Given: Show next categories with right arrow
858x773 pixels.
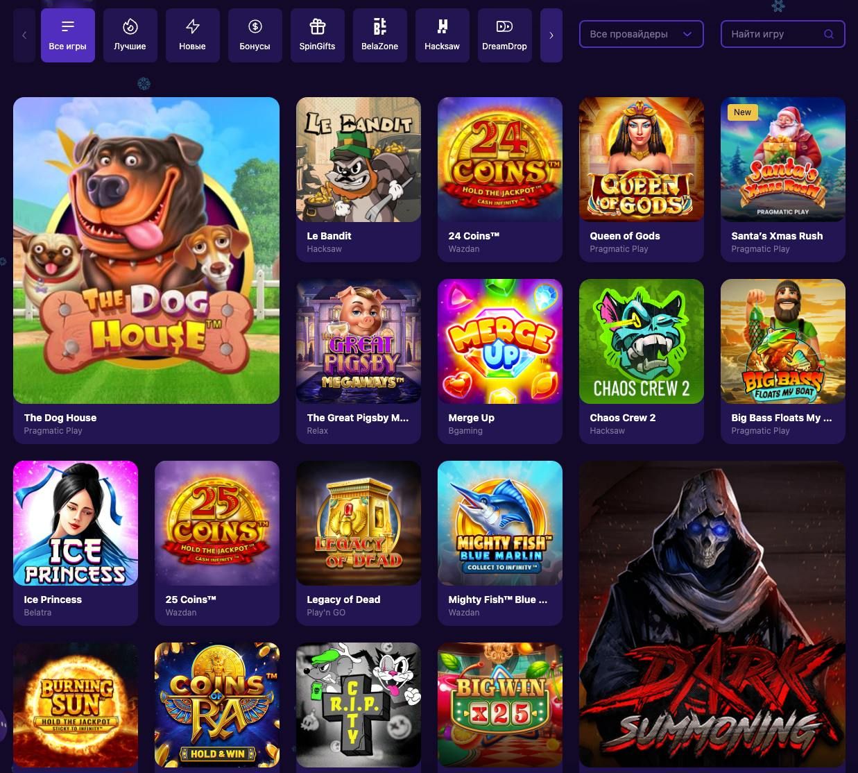Looking at the screenshot, I should (x=551, y=35).
